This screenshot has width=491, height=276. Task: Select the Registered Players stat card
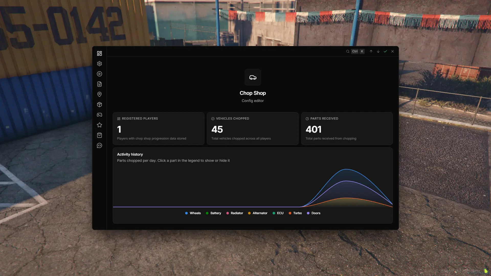159,129
